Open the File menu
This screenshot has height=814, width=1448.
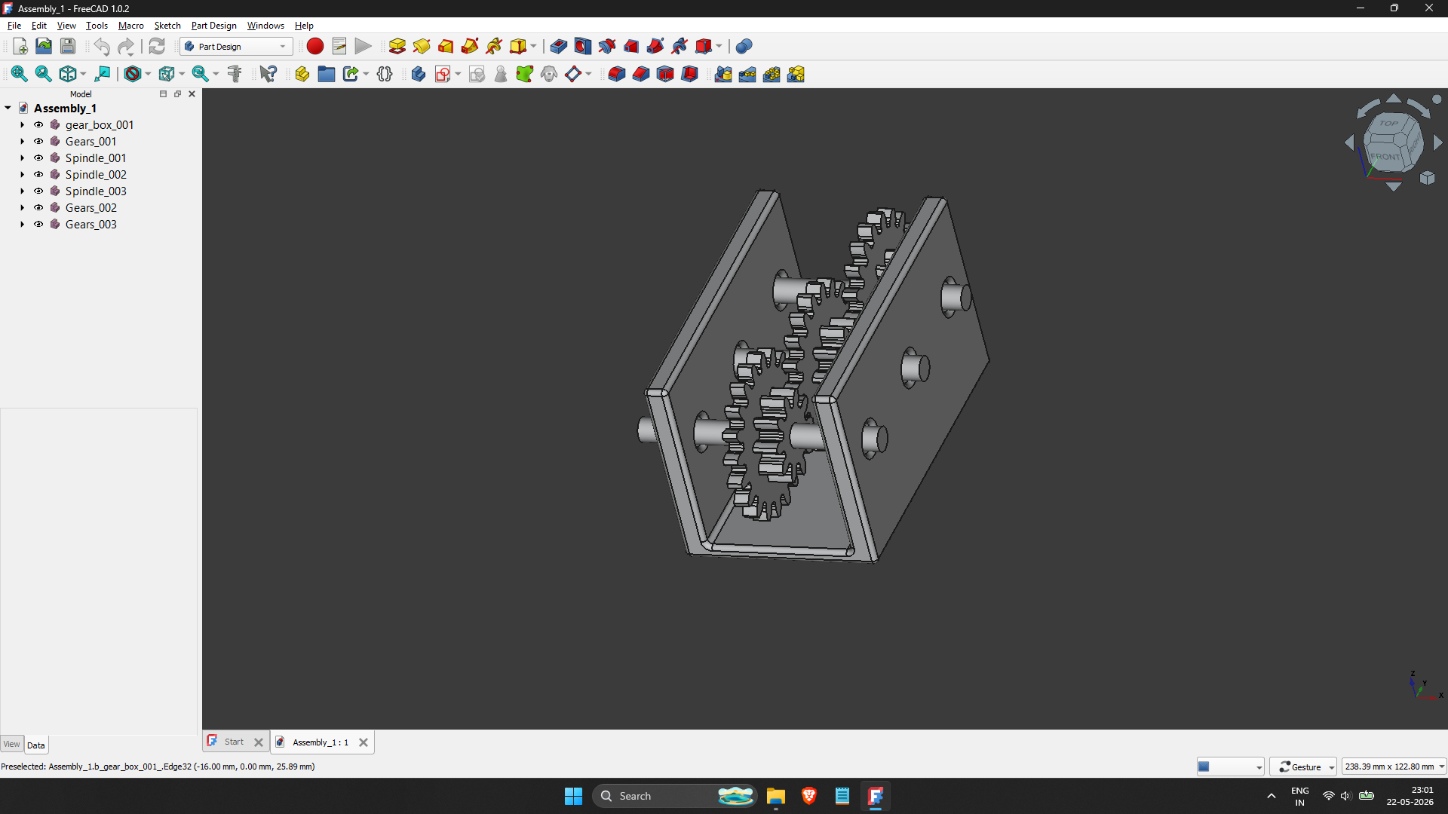coord(14,26)
